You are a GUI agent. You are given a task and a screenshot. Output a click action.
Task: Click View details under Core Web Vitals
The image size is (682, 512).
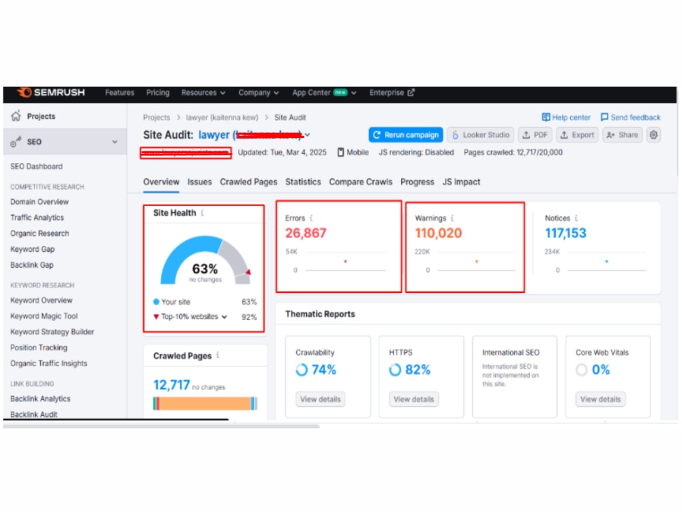pos(600,399)
